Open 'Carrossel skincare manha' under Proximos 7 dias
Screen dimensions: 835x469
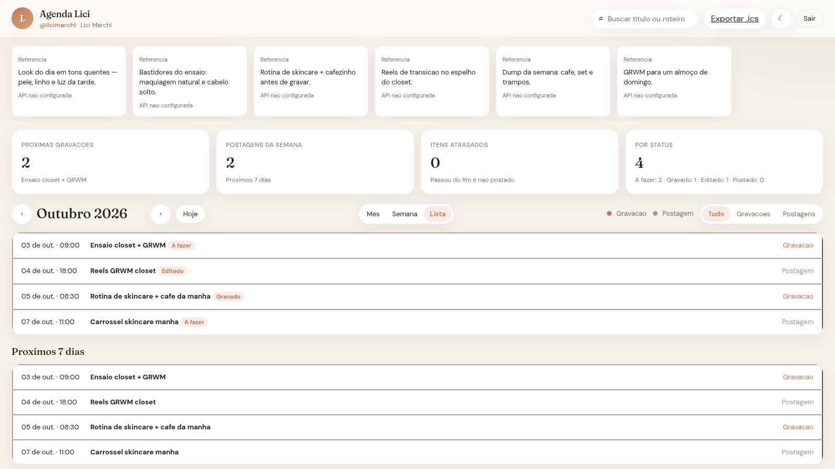tap(417, 452)
